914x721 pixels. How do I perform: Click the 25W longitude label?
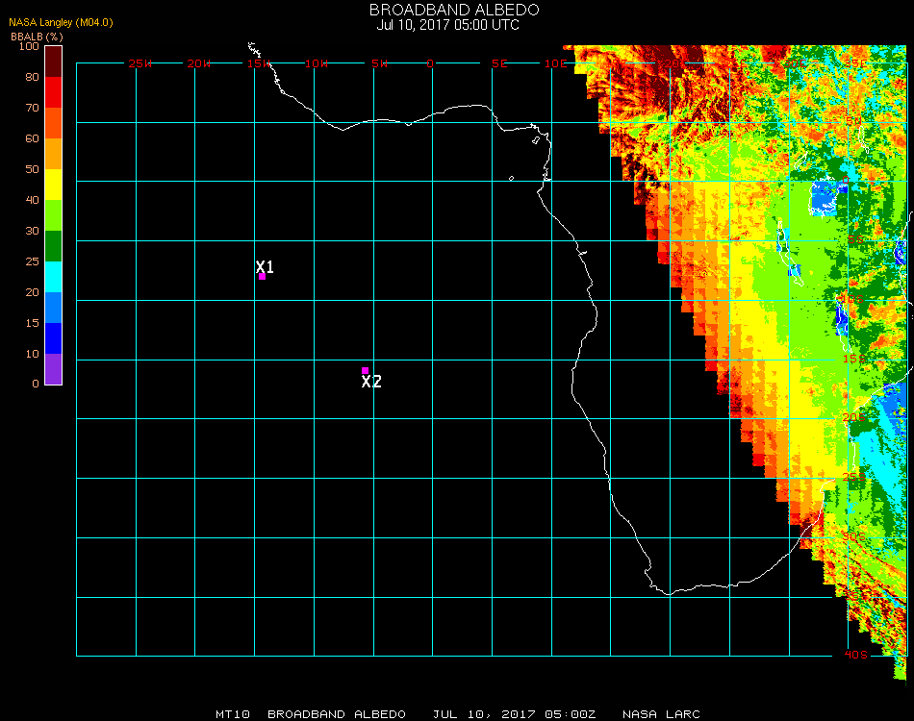tap(140, 63)
